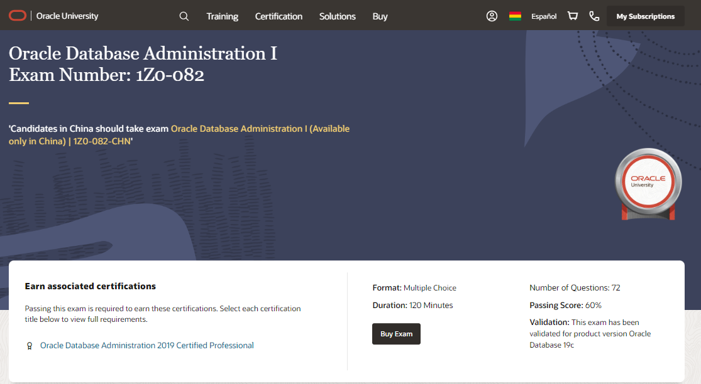
Task: Open the user account profile icon
Action: click(492, 16)
